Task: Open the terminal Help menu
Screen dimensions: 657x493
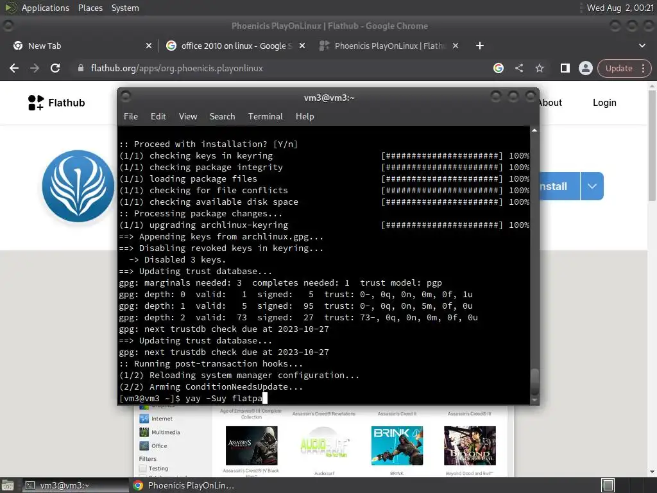Action: tap(305, 117)
